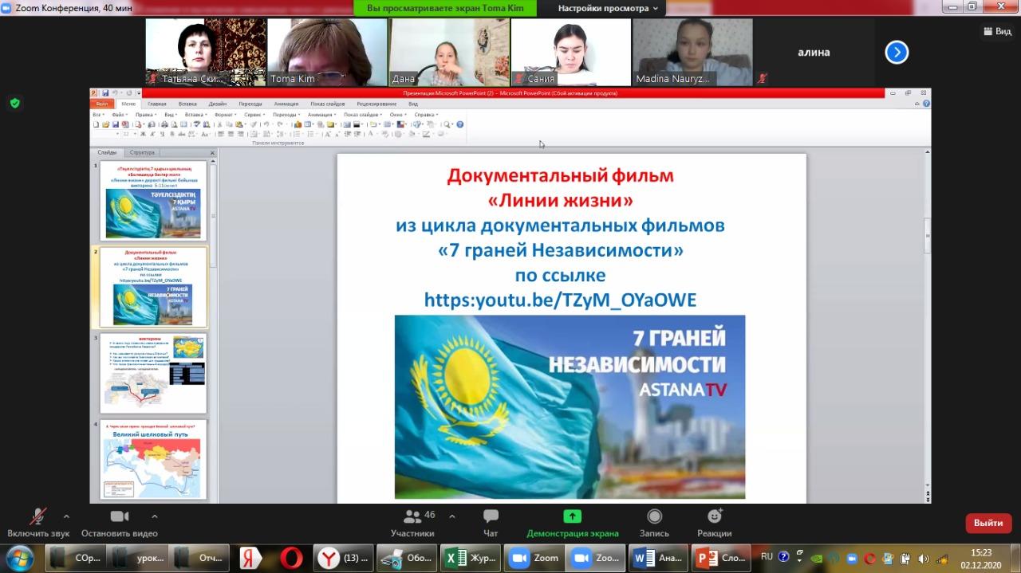Viewport: 1021px width, 573px height.
Task: Leave the meeting with Выйти button
Action: click(x=988, y=523)
